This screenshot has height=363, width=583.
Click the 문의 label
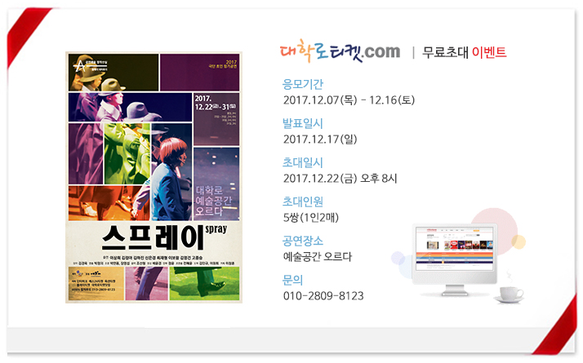click(292, 280)
